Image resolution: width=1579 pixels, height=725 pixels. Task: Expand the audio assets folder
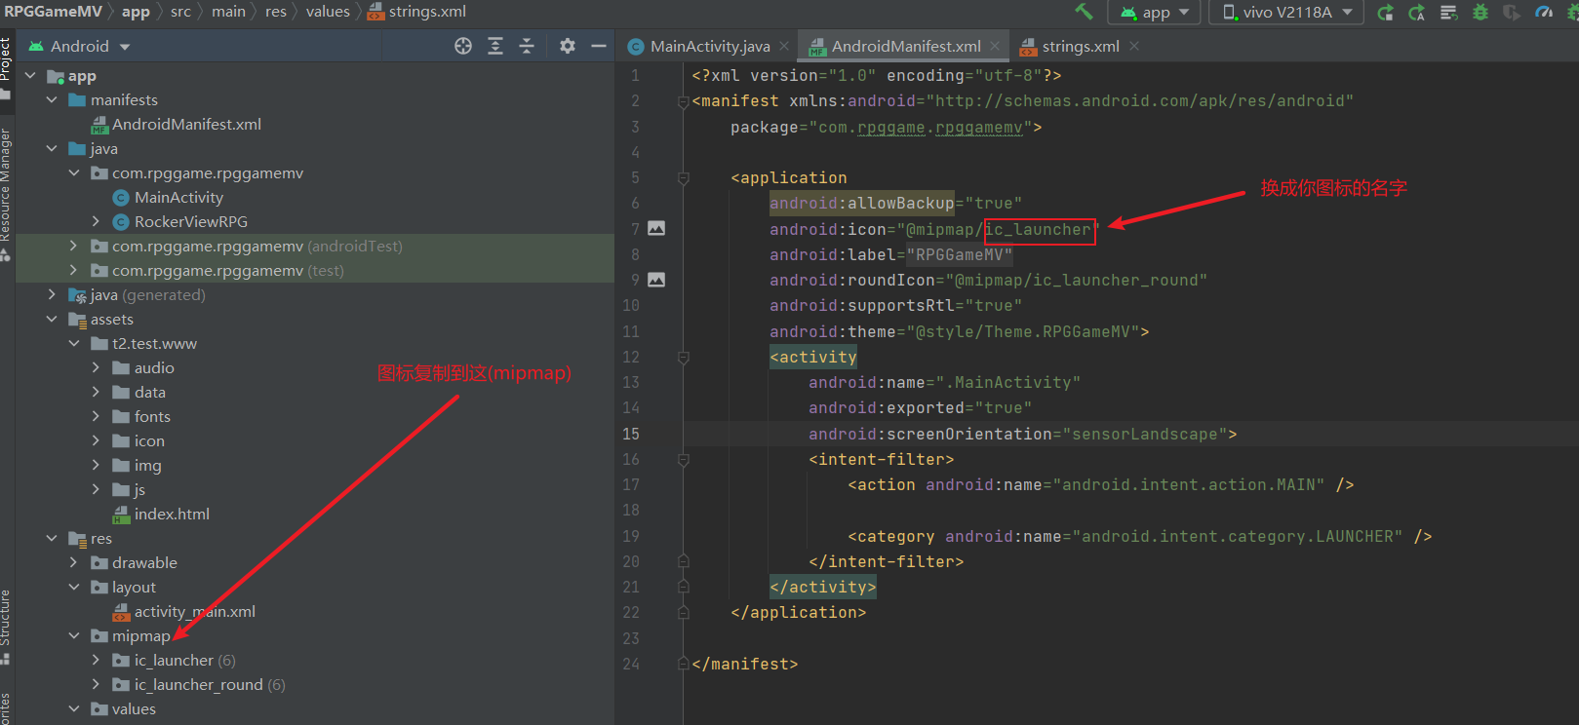coord(96,368)
